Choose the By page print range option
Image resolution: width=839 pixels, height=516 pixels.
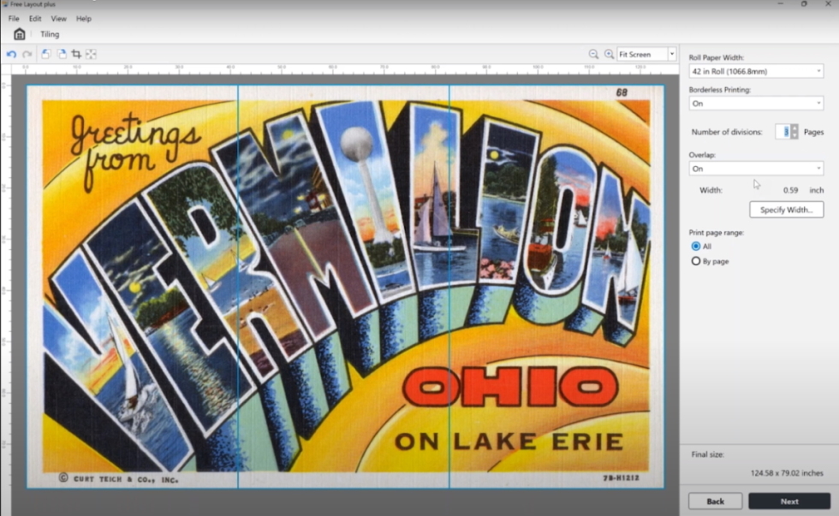[x=694, y=261]
